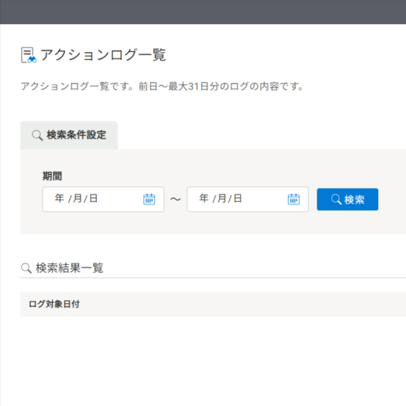This screenshot has width=406, height=406.
Task: Click the アクションログ一覧 page title
Action: [103, 55]
